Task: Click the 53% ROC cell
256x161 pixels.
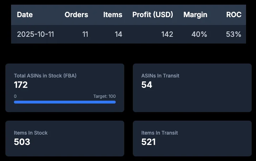Action: tap(234, 34)
